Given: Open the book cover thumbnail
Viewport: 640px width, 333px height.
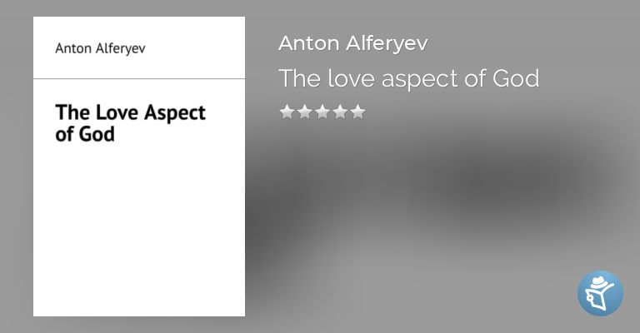Looking at the screenshot, I should pyautogui.click(x=139, y=166).
